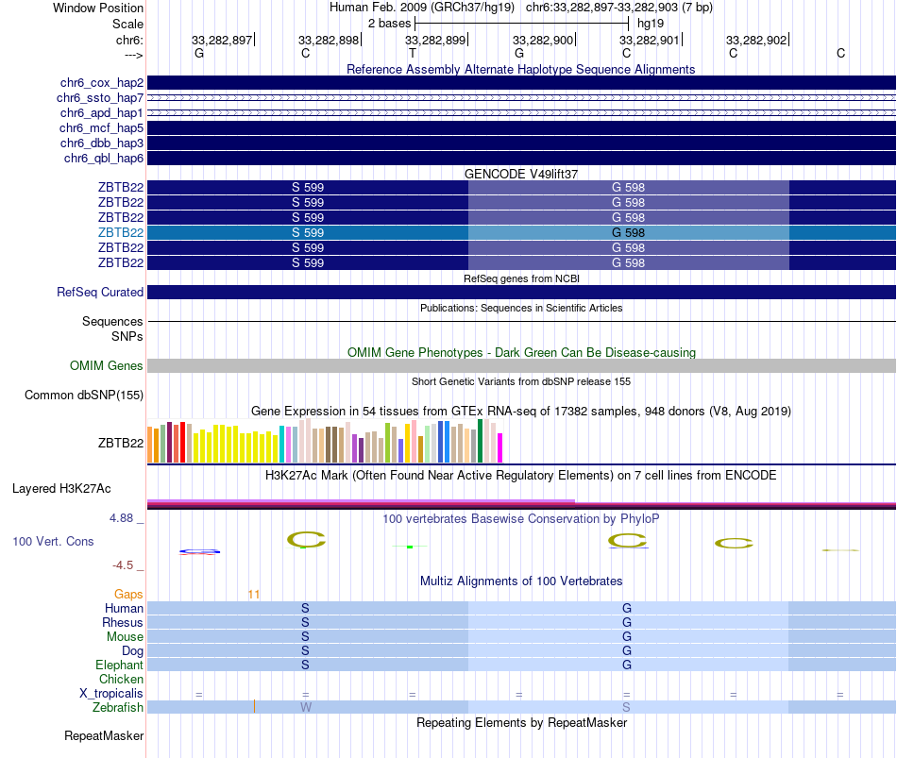
Task: Open the chr6_apd_hap1 alignment label
Action: (102, 112)
